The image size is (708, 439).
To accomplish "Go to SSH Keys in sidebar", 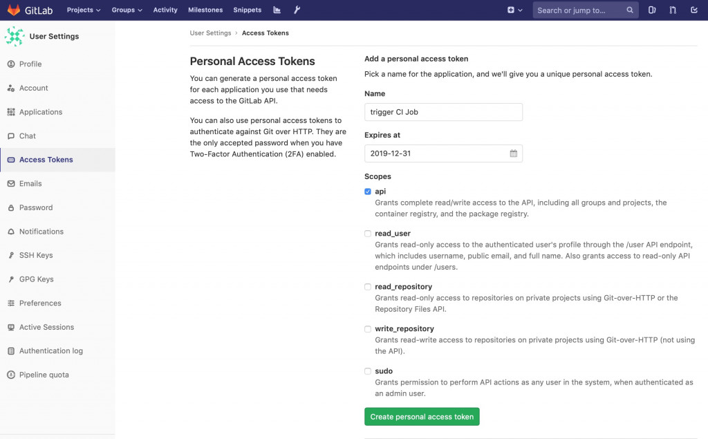I will click(x=36, y=255).
